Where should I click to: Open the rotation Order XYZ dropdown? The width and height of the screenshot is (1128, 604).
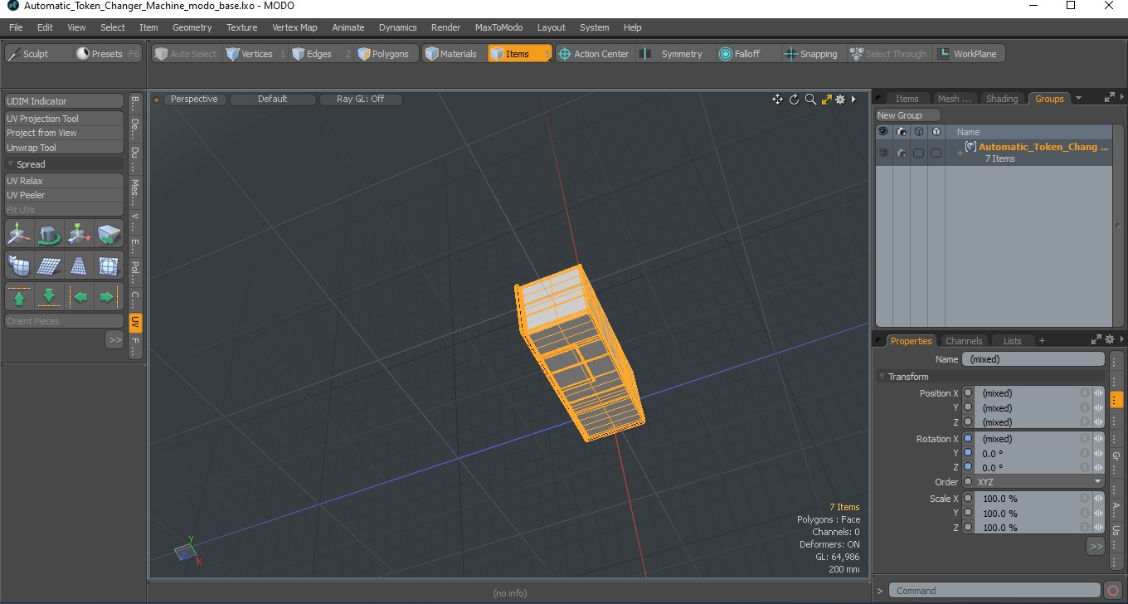tap(1039, 482)
